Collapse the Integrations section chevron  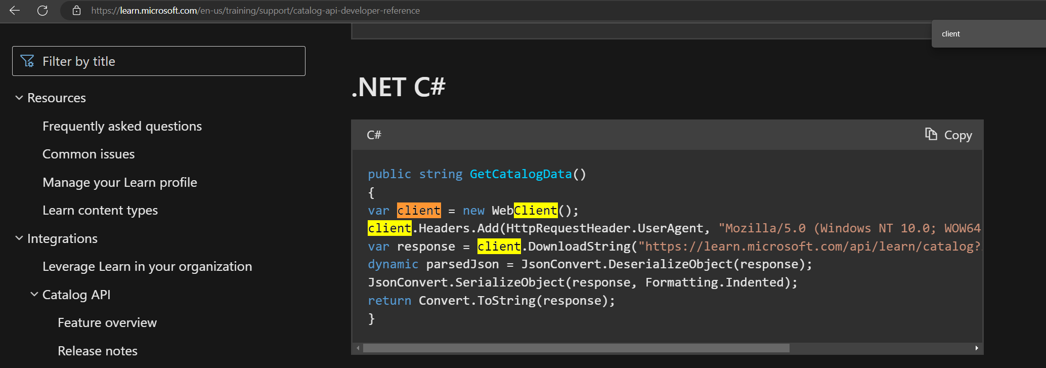click(x=19, y=238)
